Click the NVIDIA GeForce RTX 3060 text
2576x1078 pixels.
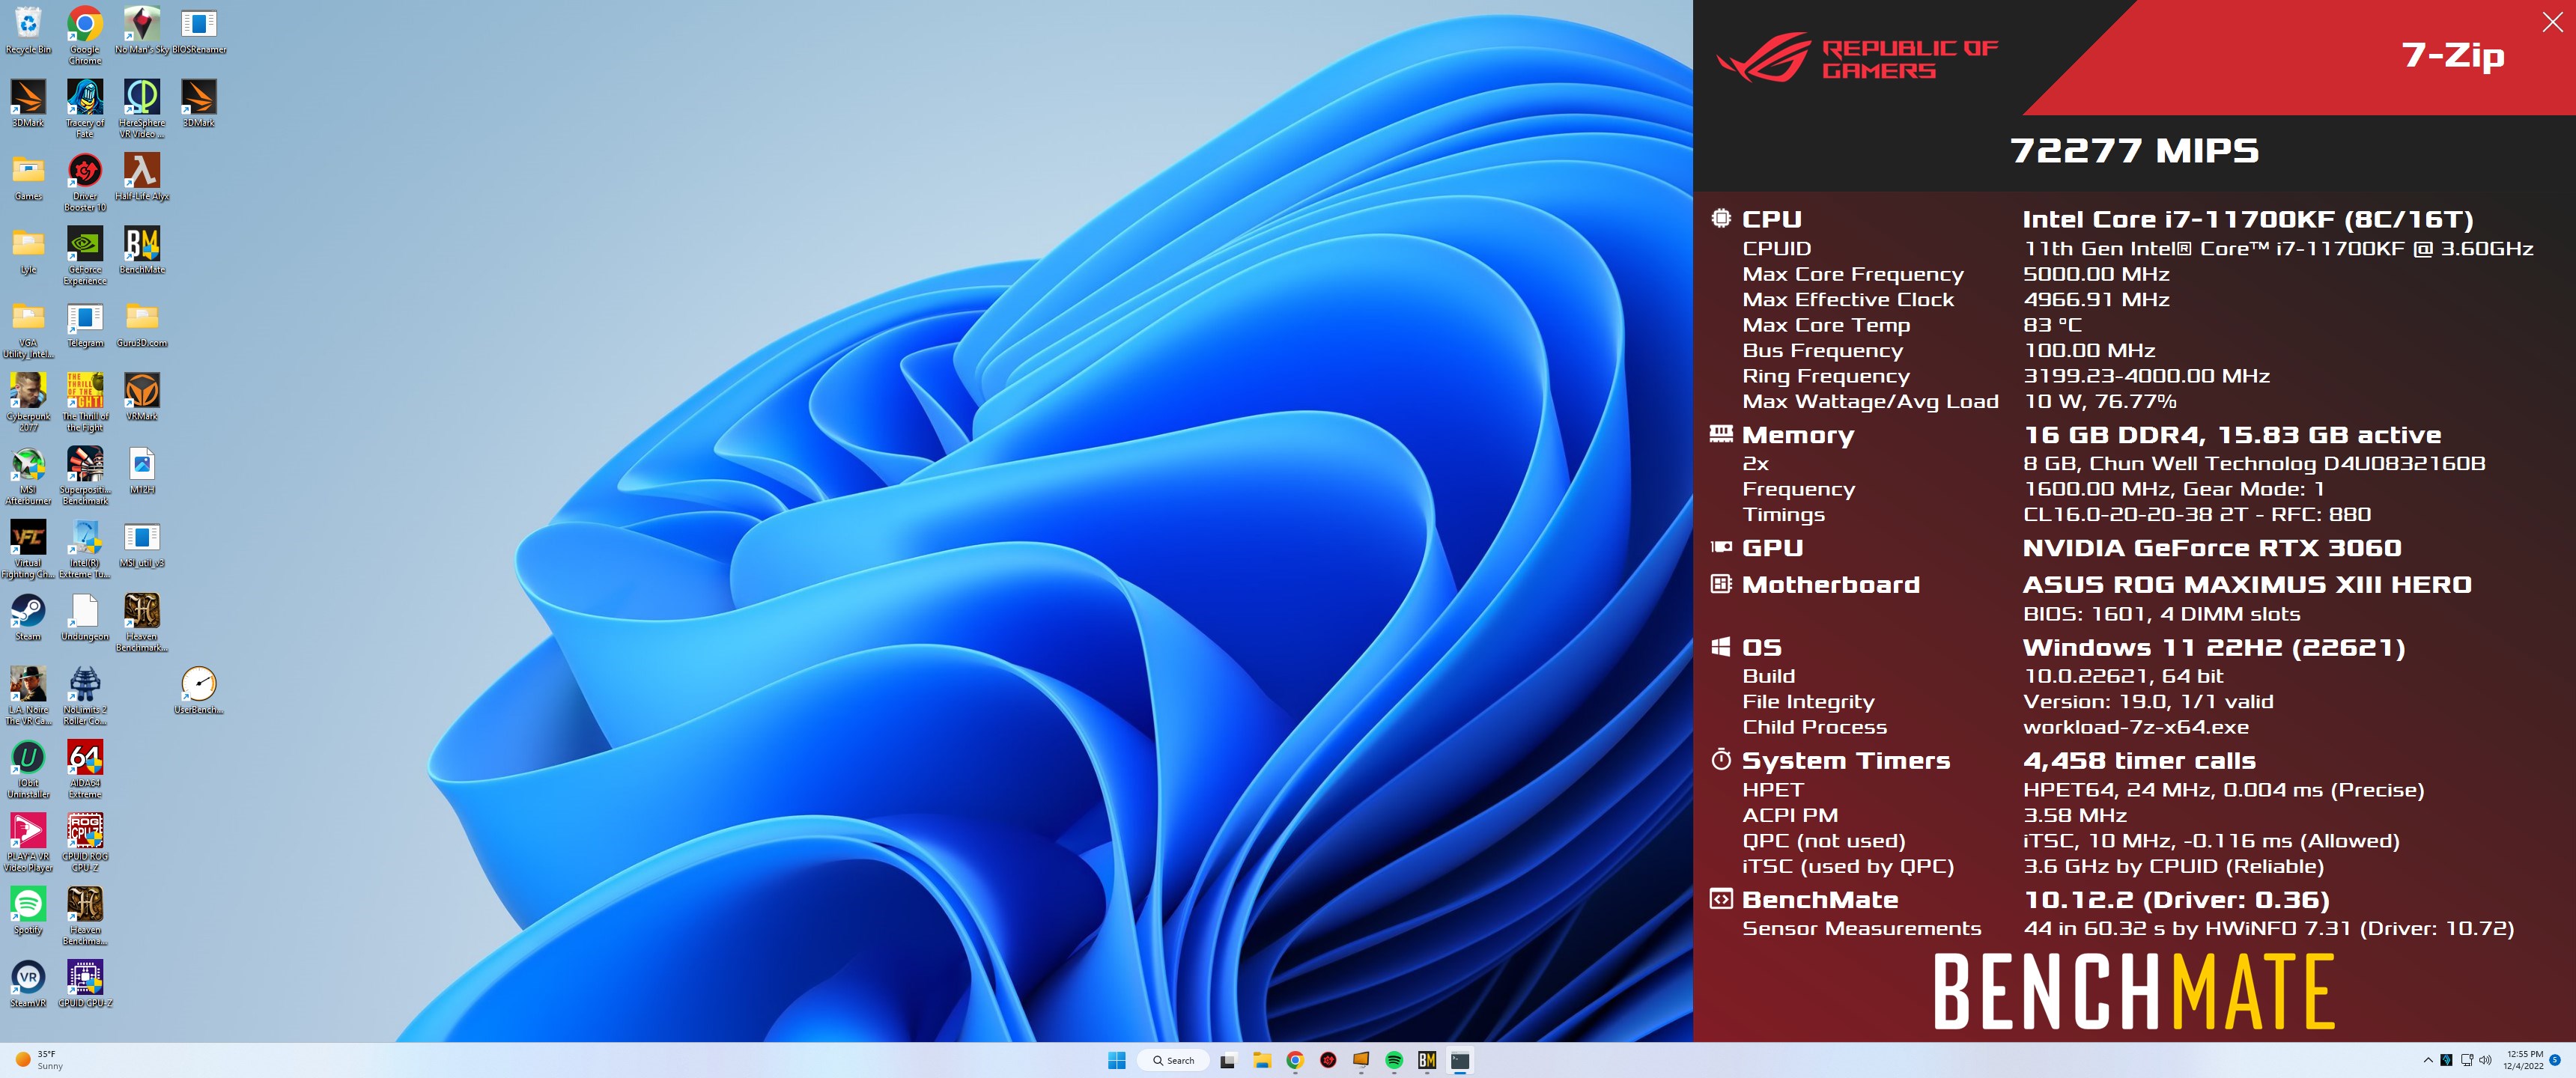tap(2212, 548)
